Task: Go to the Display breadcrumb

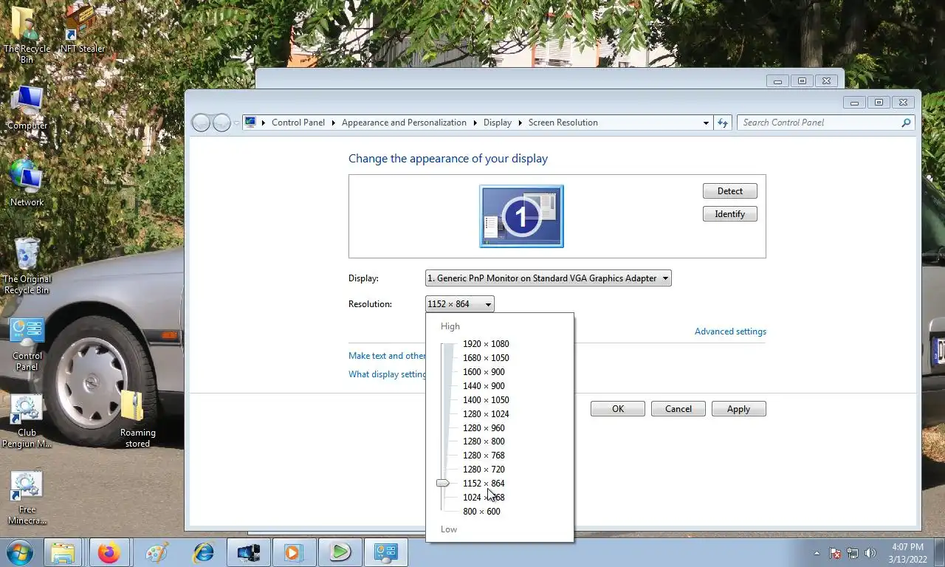Action: (498, 123)
